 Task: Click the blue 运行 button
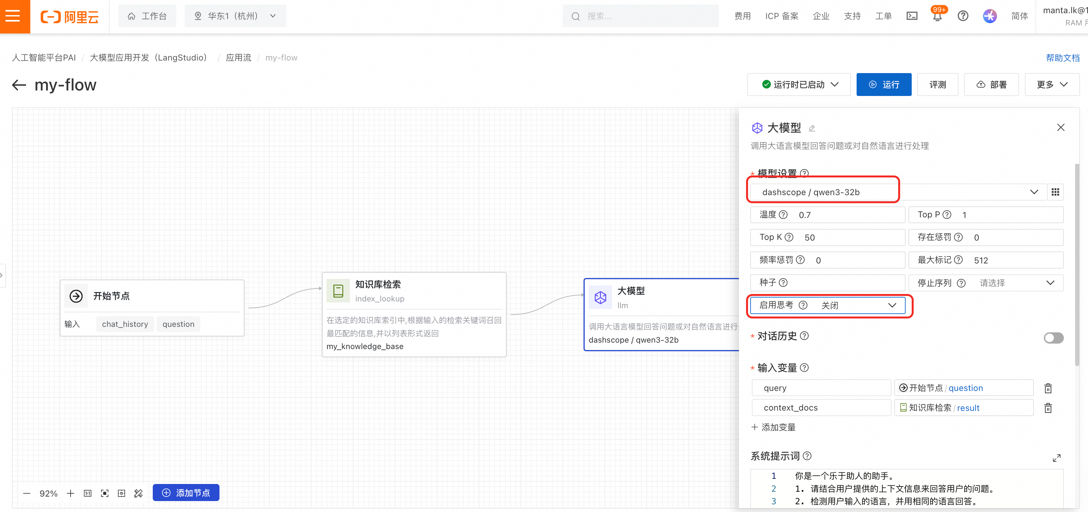[884, 84]
